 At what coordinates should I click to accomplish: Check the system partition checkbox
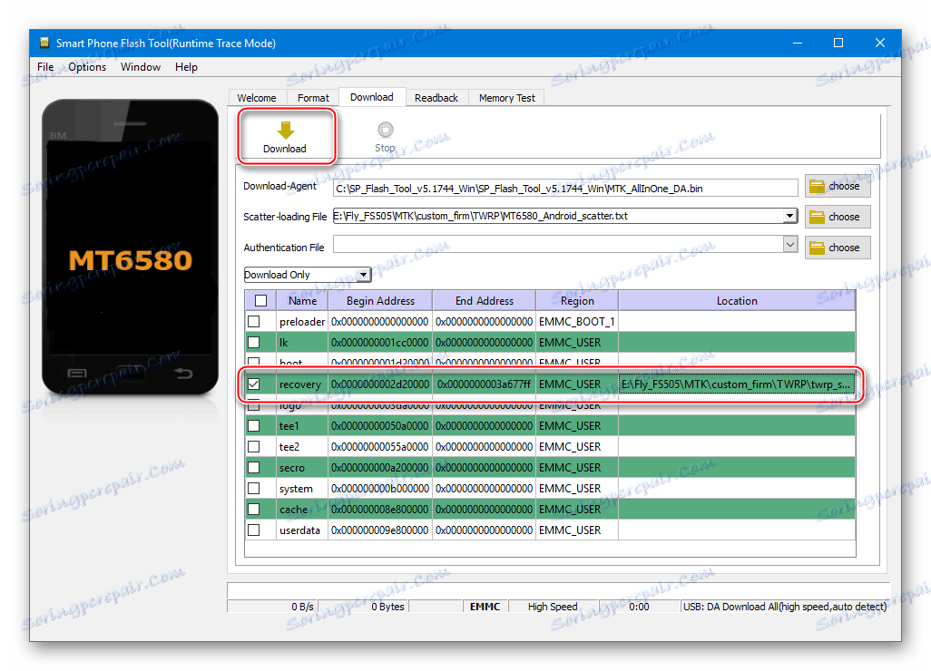[x=254, y=488]
